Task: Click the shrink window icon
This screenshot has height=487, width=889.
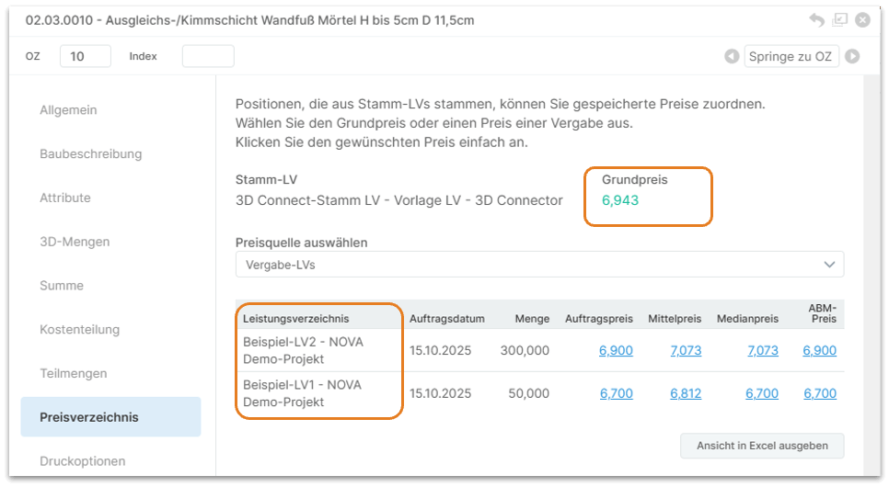Action: [x=839, y=19]
